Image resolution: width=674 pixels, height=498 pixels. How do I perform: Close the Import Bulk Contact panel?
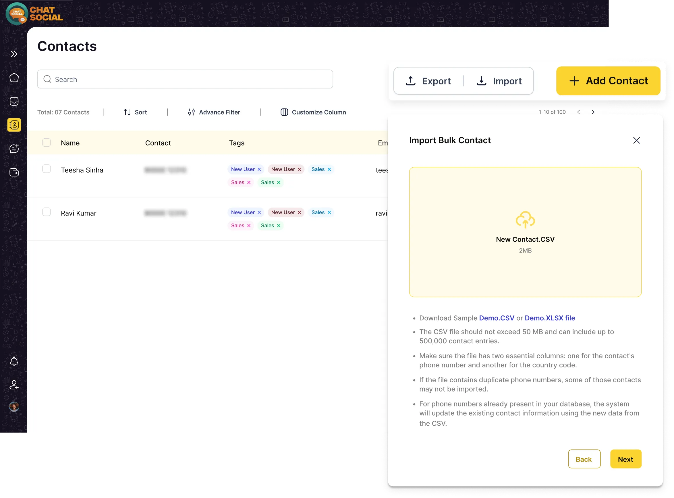[636, 140]
